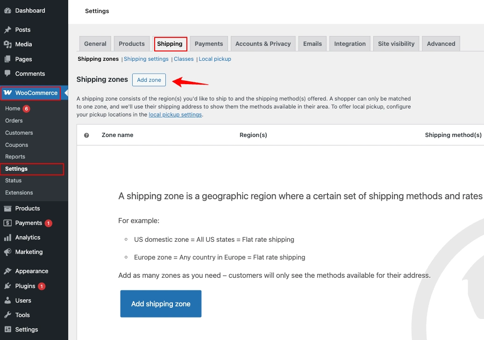This screenshot has width=484, height=340.
Task: Open the General settings tab
Action: pos(95,44)
